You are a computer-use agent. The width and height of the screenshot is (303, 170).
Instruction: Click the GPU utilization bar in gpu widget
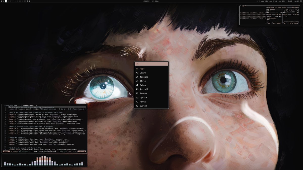pos(276,9)
